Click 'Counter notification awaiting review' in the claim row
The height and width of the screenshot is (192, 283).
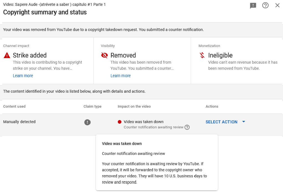(x=154, y=127)
